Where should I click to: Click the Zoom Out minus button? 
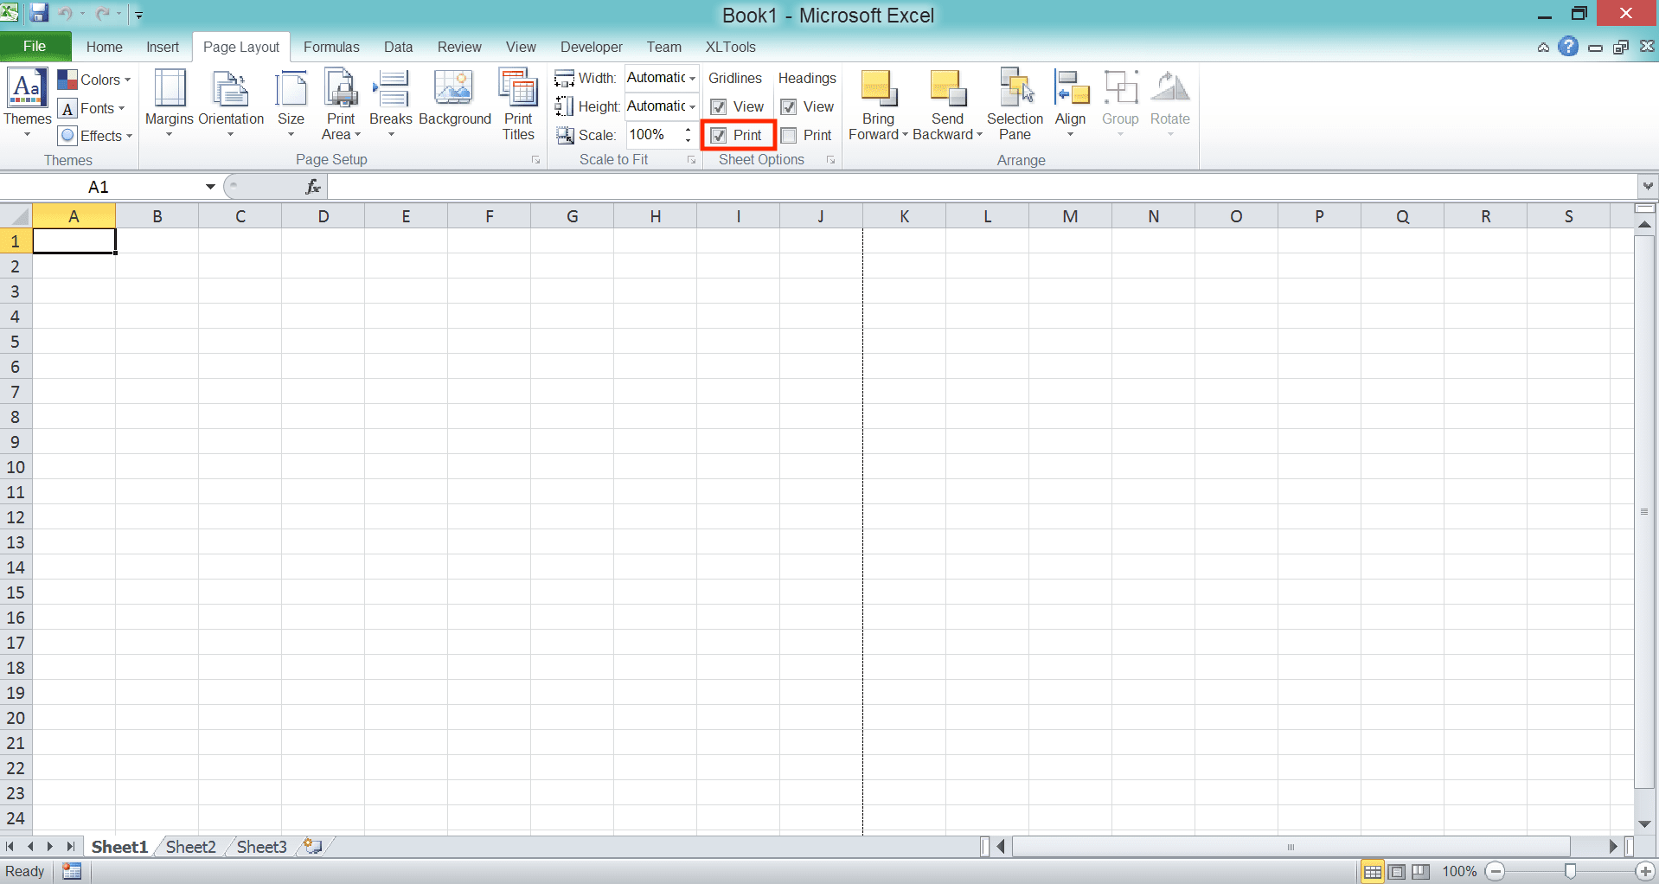pyautogui.click(x=1497, y=872)
